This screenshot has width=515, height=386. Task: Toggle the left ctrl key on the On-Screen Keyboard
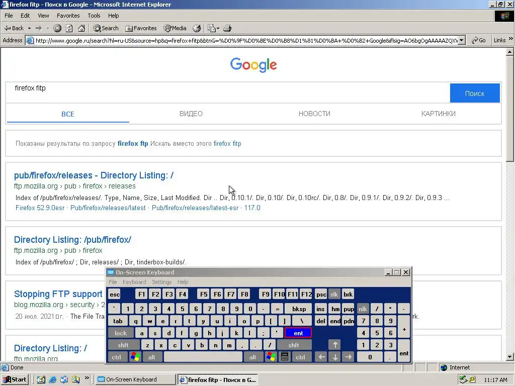click(x=117, y=357)
